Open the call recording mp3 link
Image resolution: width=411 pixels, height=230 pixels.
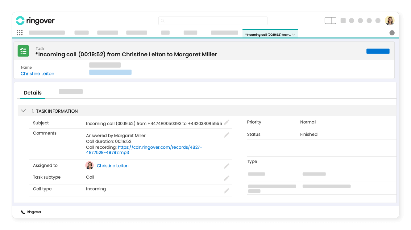click(x=160, y=147)
